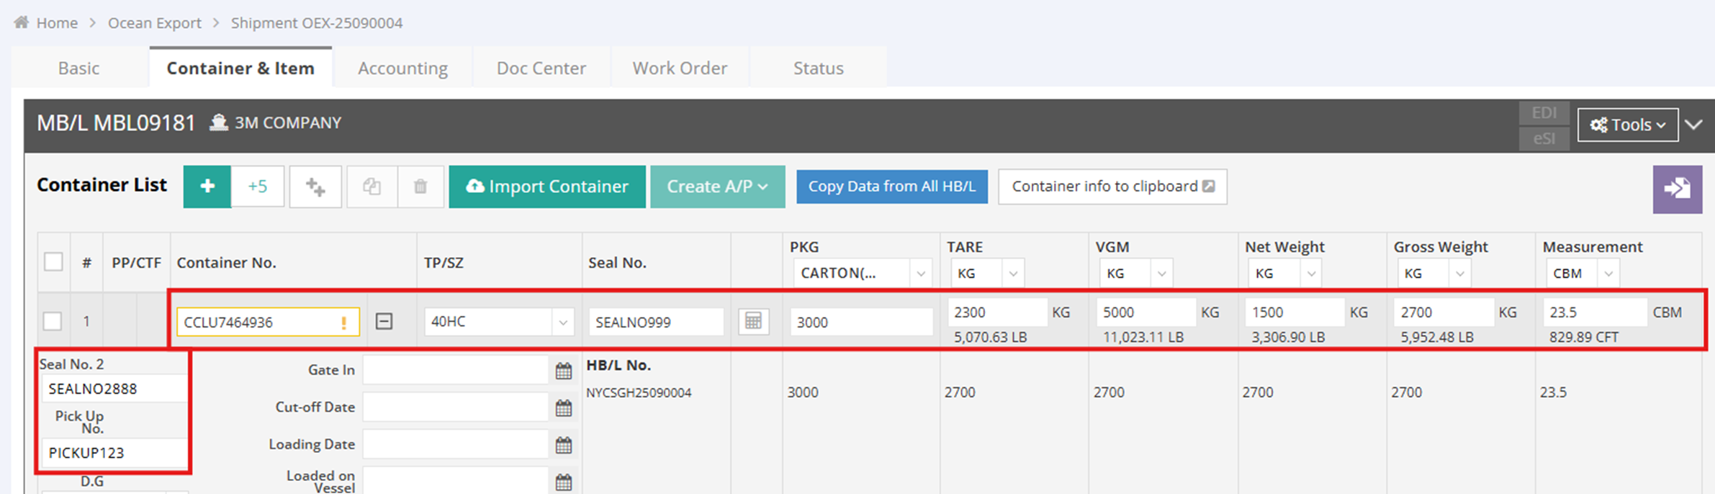Open the Cut-off Date calendar picker
The width and height of the screenshot is (1715, 494).
tap(564, 408)
